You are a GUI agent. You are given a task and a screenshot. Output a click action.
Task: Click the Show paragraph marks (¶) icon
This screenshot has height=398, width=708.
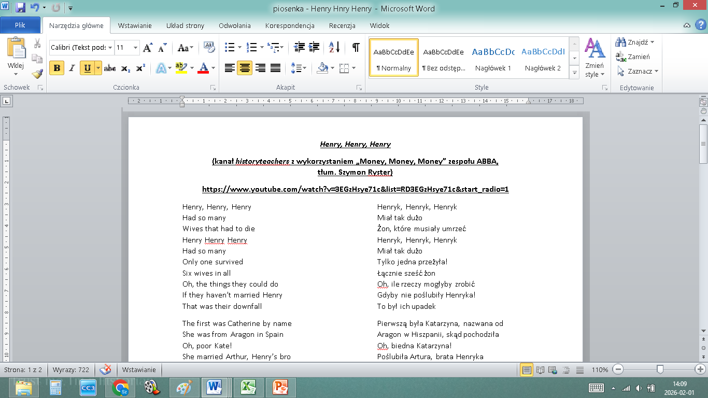click(356, 48)
